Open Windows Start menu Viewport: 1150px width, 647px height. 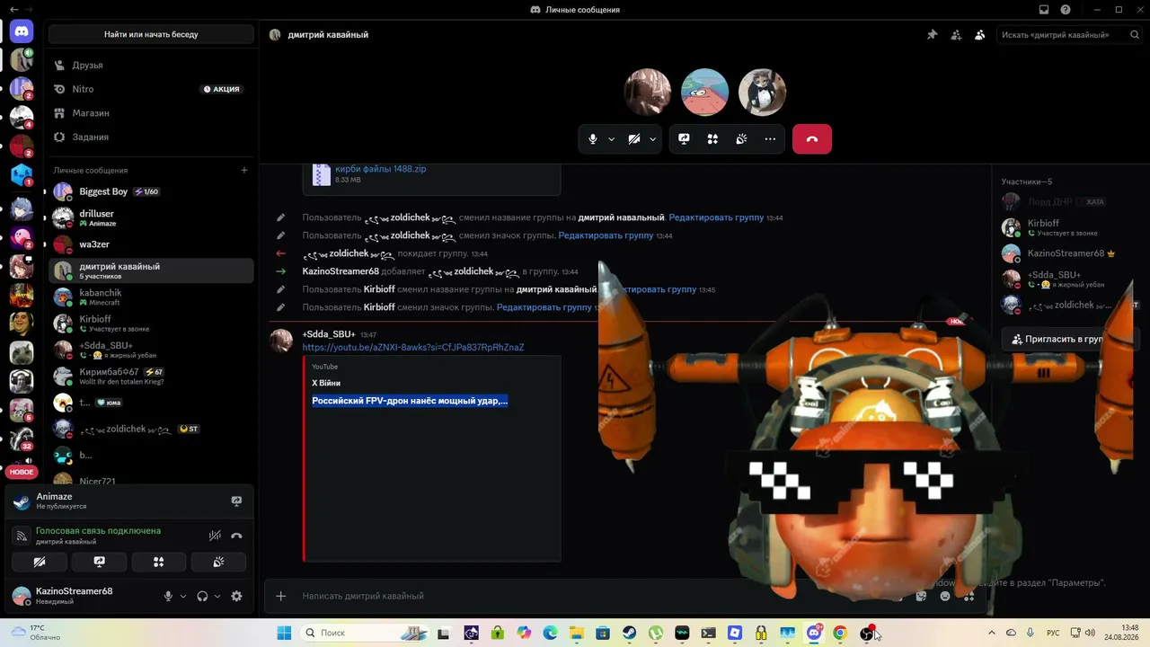point(284,633)
